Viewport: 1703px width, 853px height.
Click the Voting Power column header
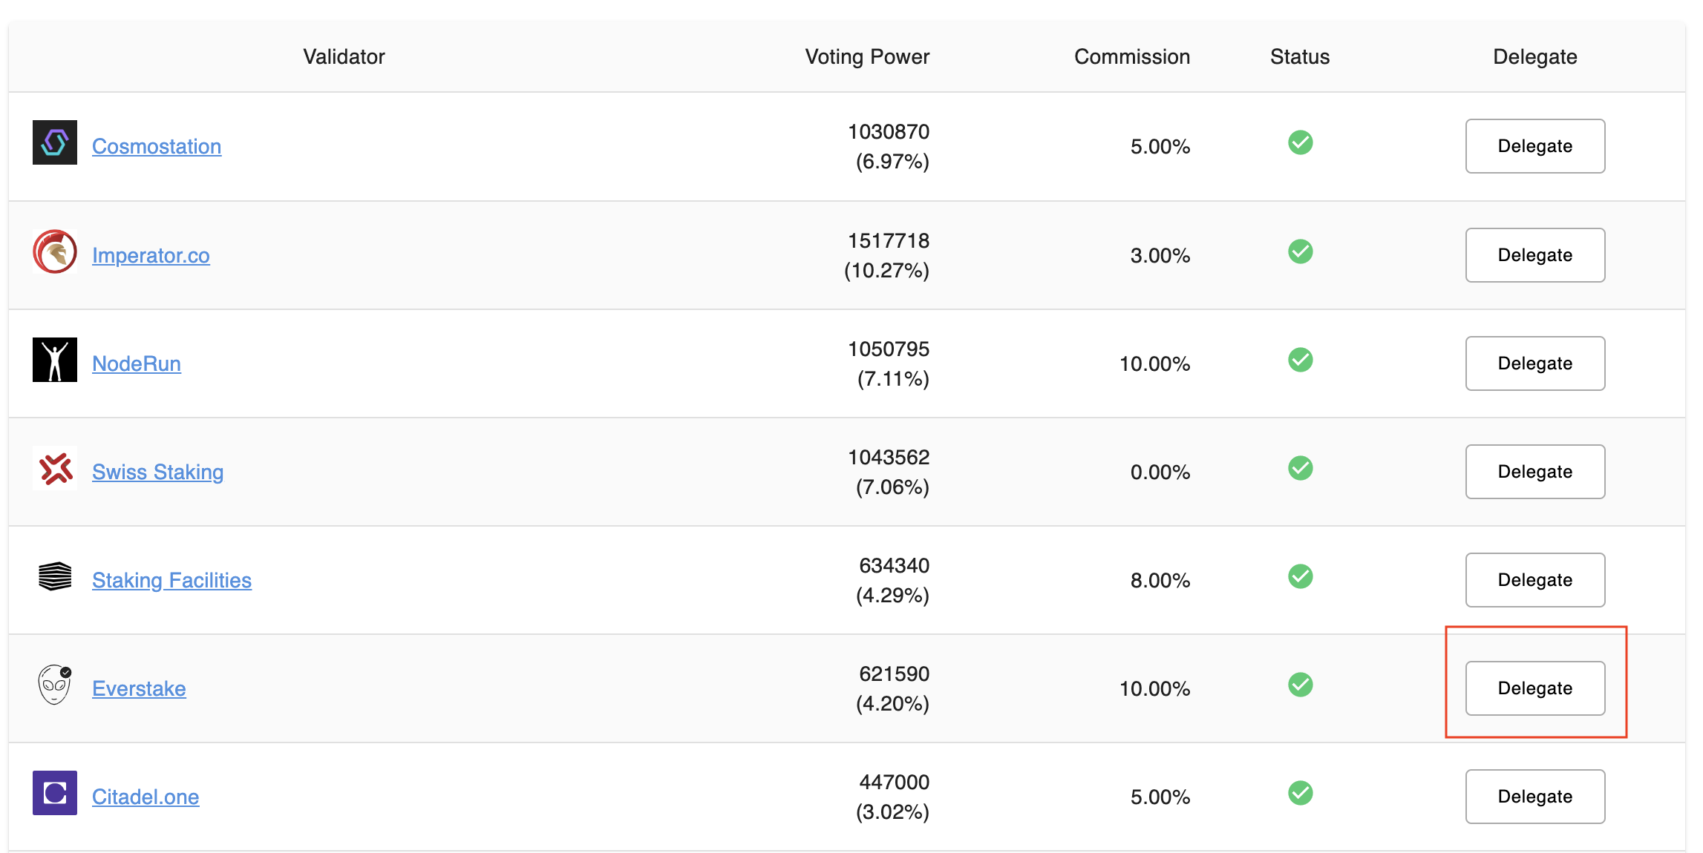coord(867,57)
